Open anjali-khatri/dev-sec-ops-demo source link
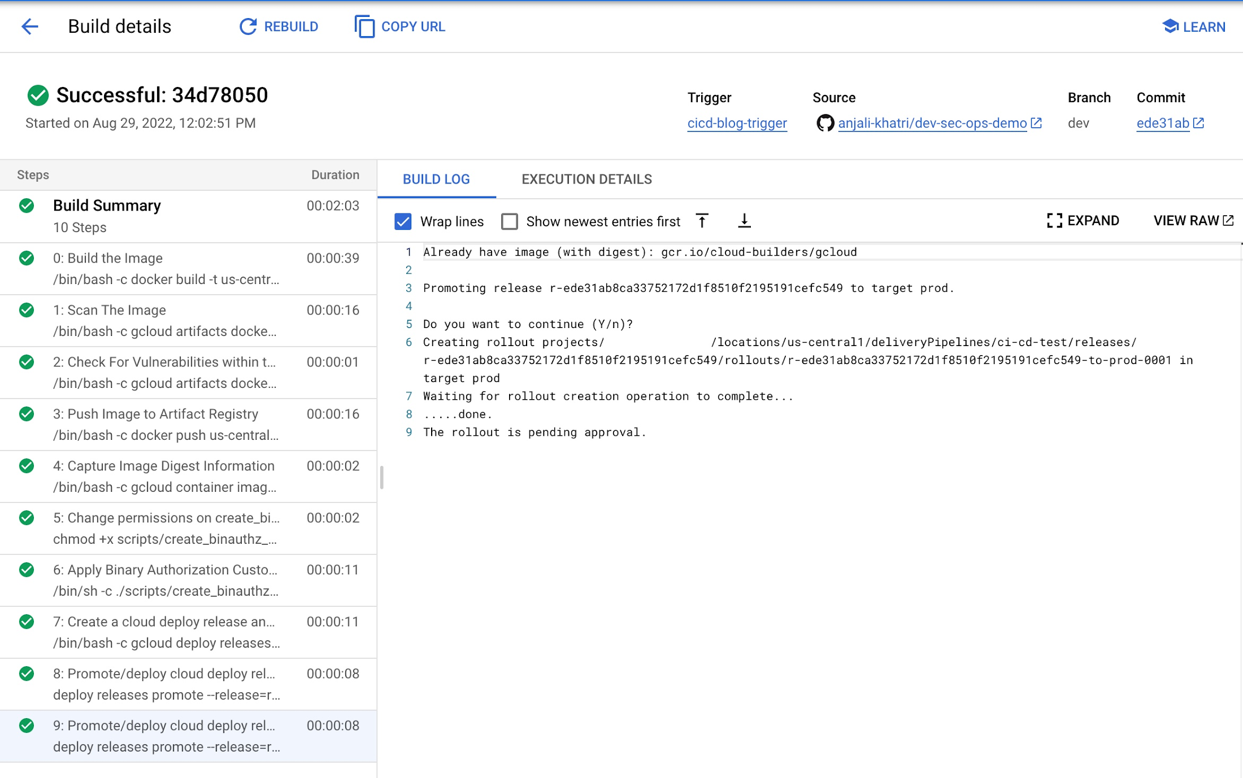 click(932, 123)
